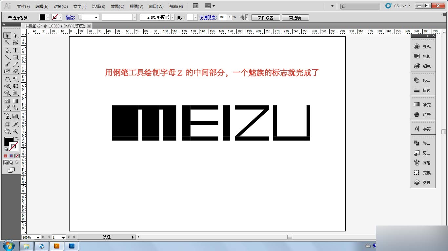Open the 编辑(E) menu
Viewport: 448px width, 251px height.
coord(42,6)
